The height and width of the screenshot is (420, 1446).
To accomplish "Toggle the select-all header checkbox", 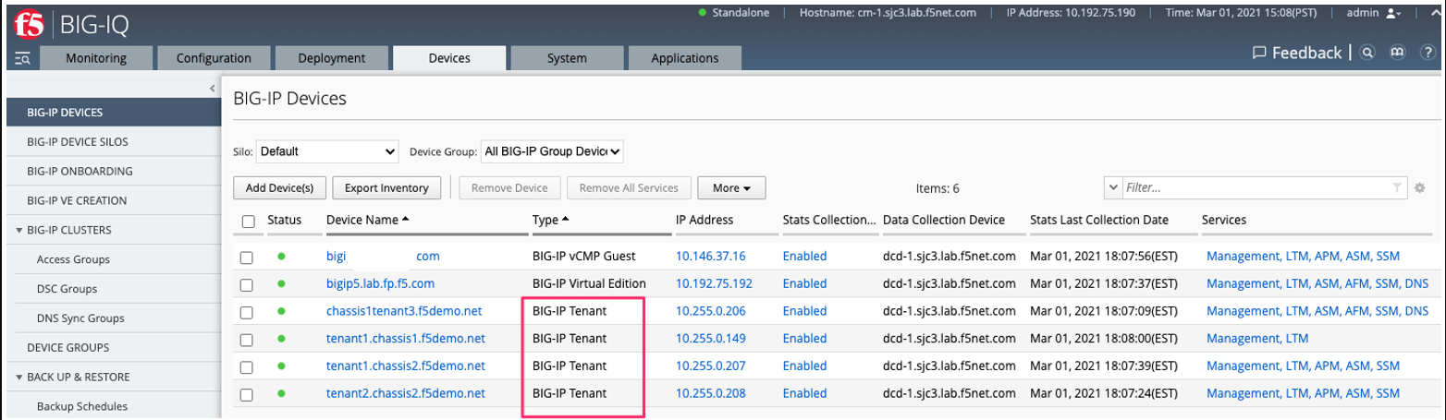I will pyautogui.click(x=248, y=222).
